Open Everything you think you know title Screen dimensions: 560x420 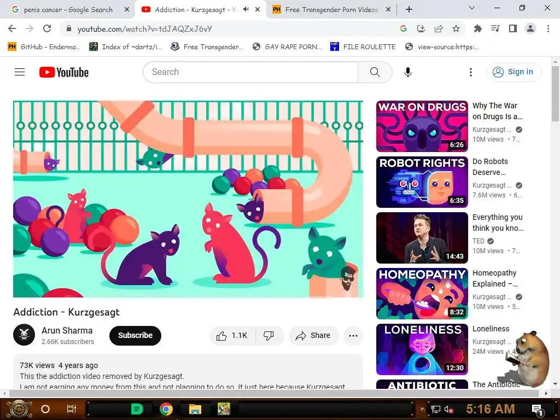pyautogui.click(x=498, y=223)
